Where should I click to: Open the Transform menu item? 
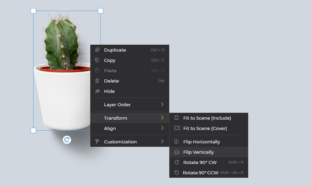(130, 118)
